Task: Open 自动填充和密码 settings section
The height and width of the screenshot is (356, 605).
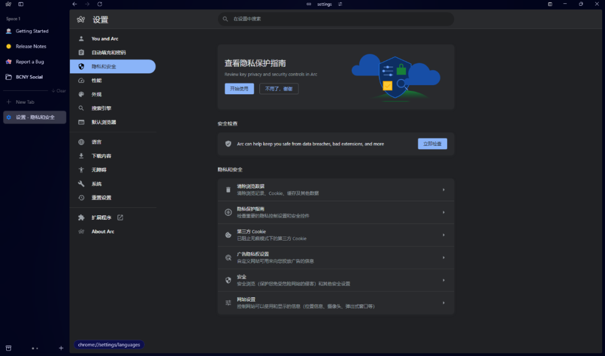Action: tap(113, 53)
